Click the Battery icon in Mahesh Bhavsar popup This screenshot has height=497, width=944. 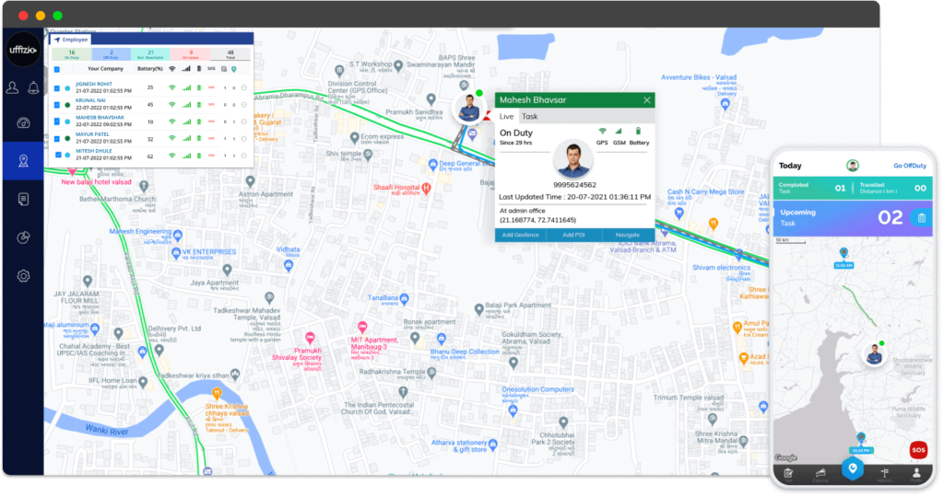pos(638,131)
